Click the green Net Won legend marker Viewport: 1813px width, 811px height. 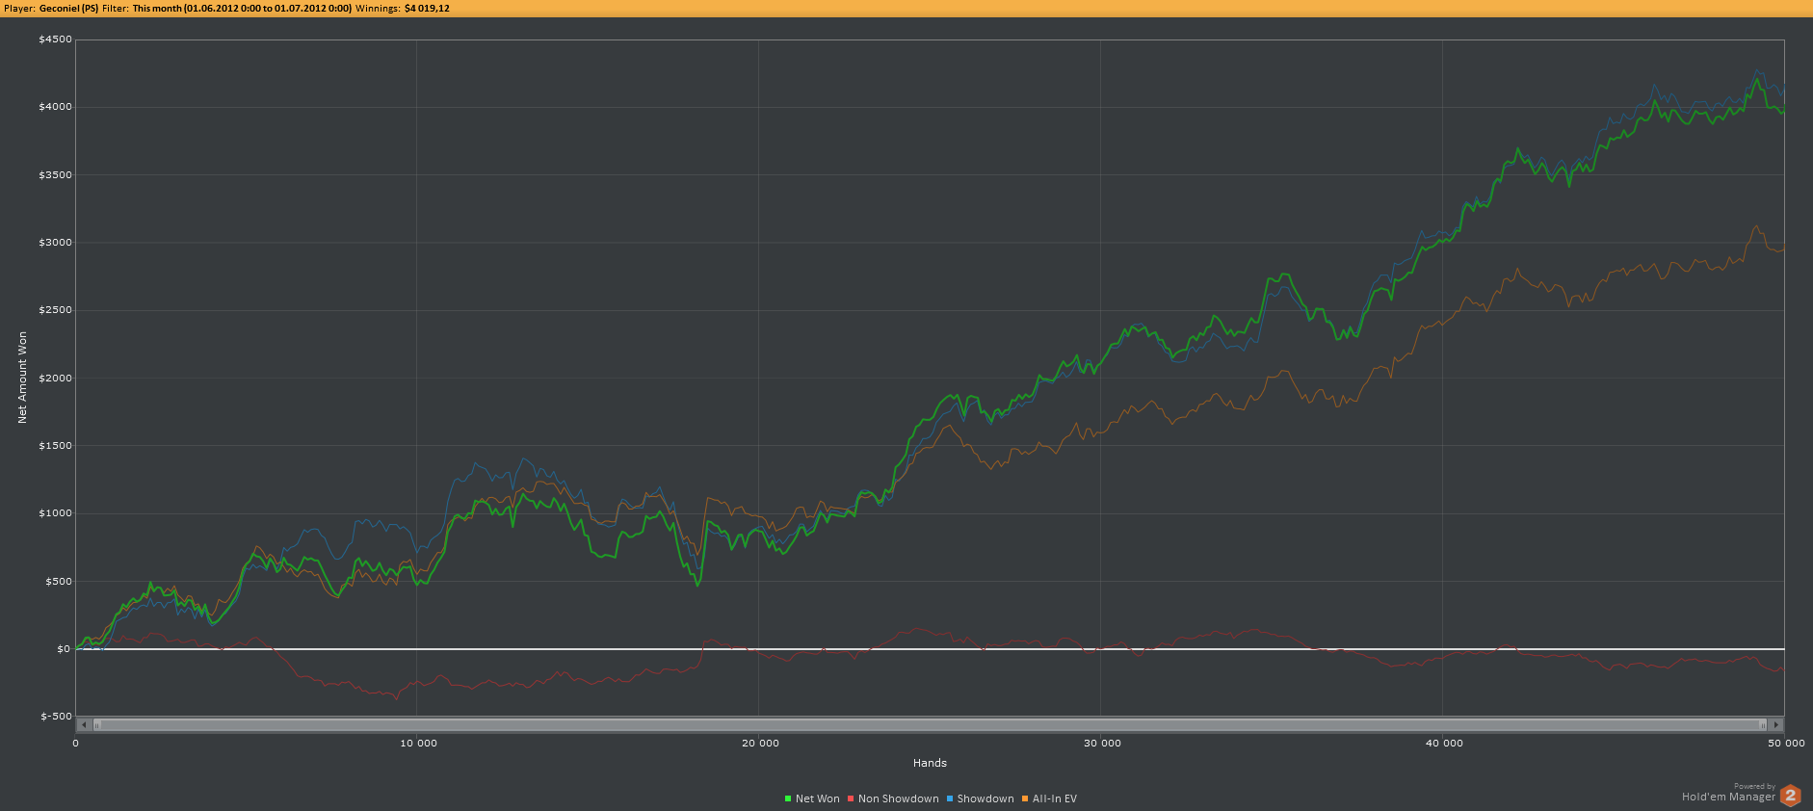point(788,798)
